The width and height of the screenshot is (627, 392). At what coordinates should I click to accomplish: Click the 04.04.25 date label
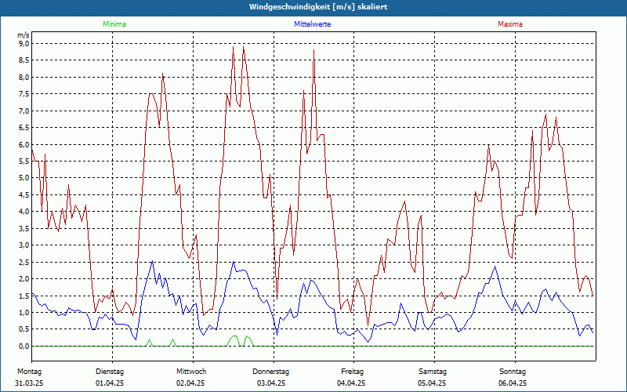tap(352, 383)
